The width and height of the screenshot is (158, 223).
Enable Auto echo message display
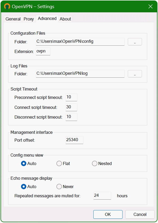23,187
